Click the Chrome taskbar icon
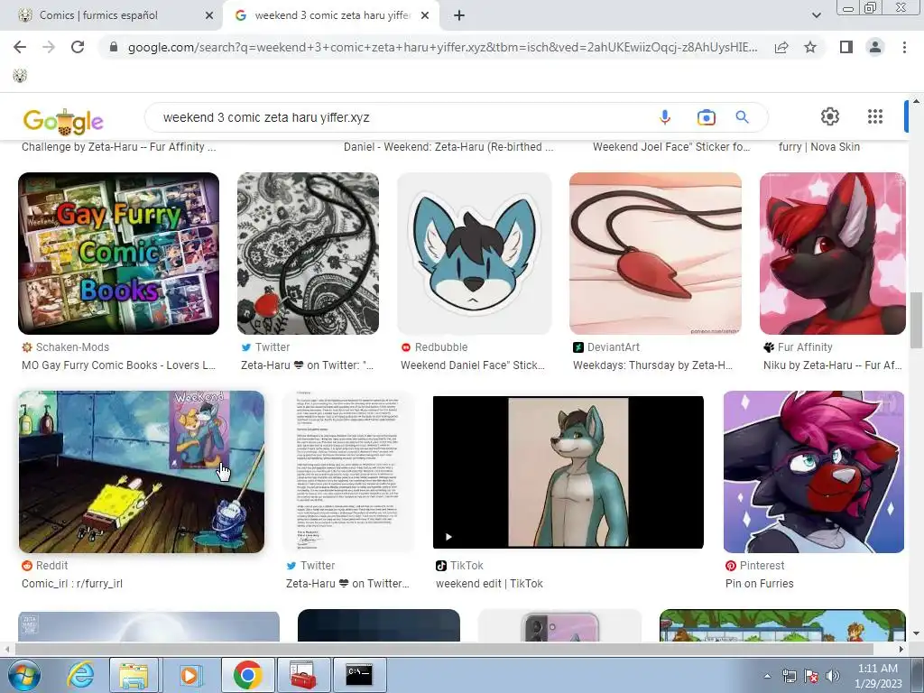 (x=247, y=675)
